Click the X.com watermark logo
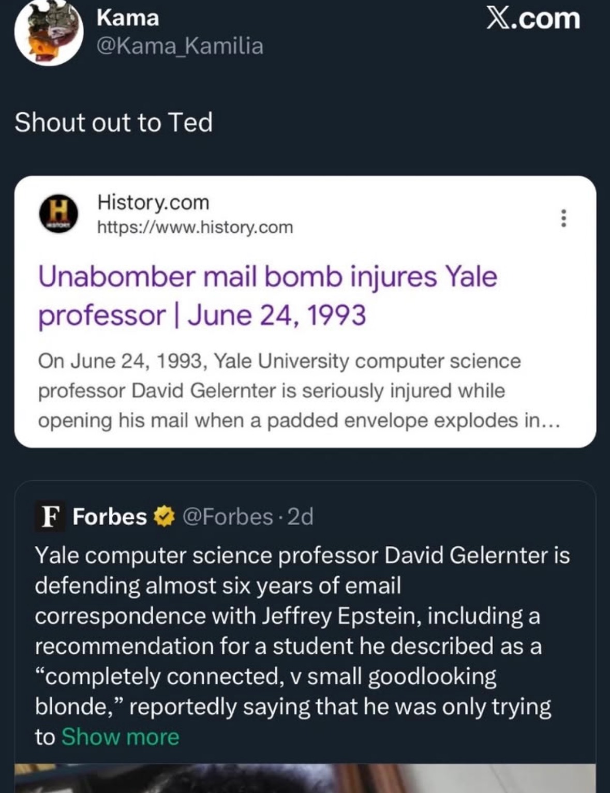The height and width of the screenshot is (793, 610). click(x=533, y=19)
